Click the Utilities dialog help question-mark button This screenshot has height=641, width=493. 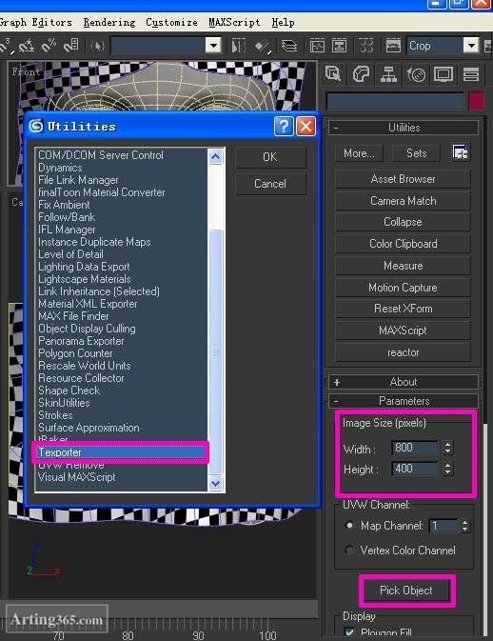[x=284, y=127]
